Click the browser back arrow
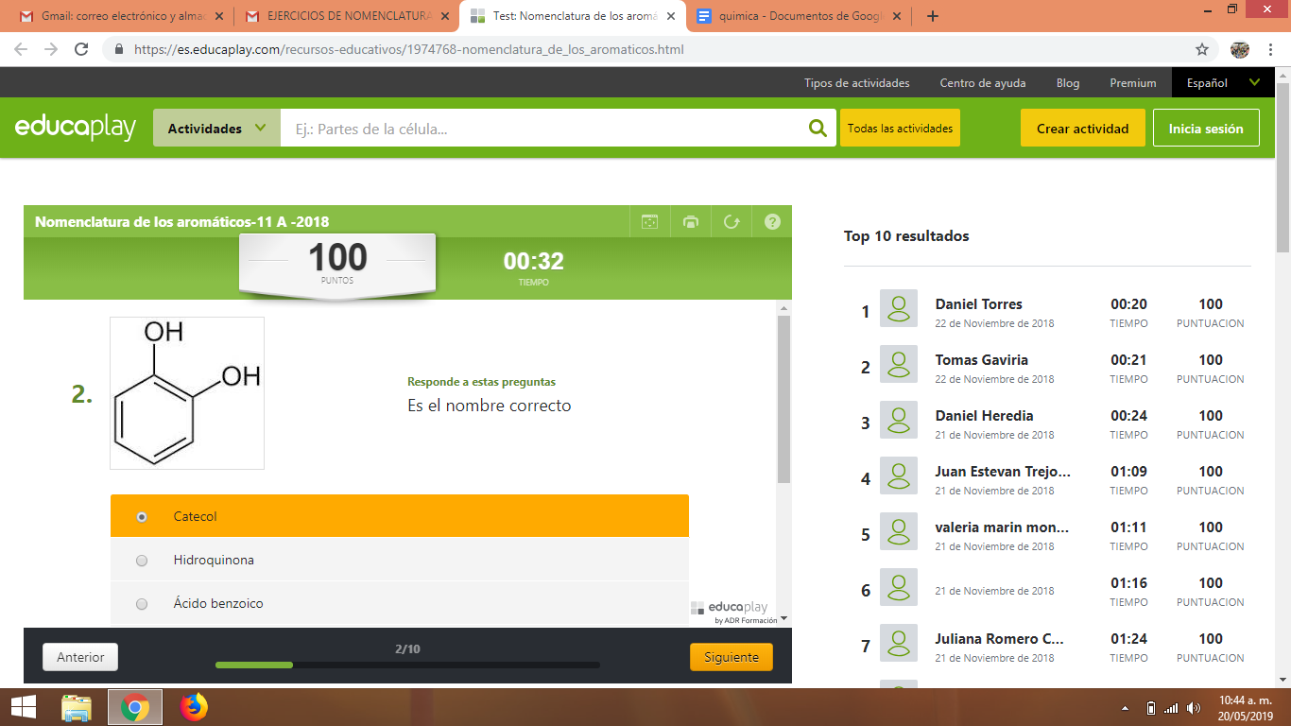This screenshot has width=1291, height=726. (x=21, y=49)
